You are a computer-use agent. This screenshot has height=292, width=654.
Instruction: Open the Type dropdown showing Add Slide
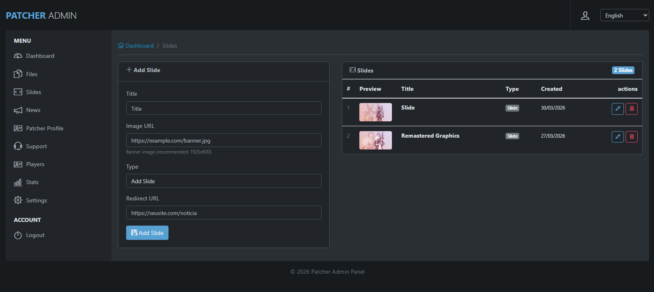click(224, 181)
